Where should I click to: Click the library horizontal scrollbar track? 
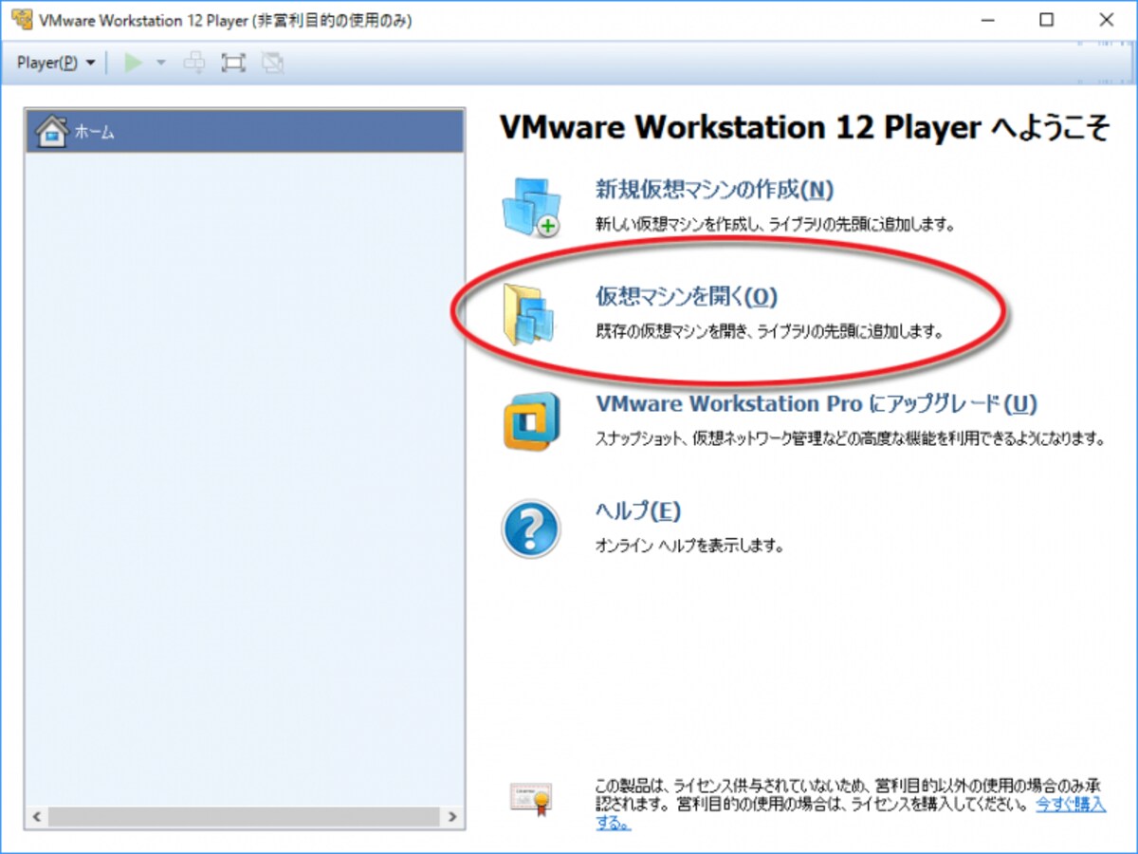click(x=245, y=816)
